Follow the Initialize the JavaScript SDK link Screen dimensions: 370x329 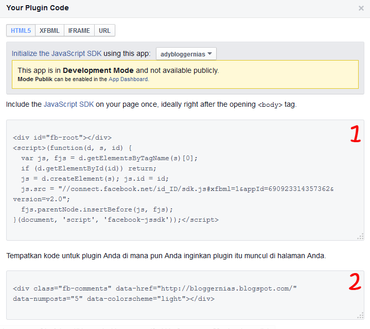pos(57,54)
